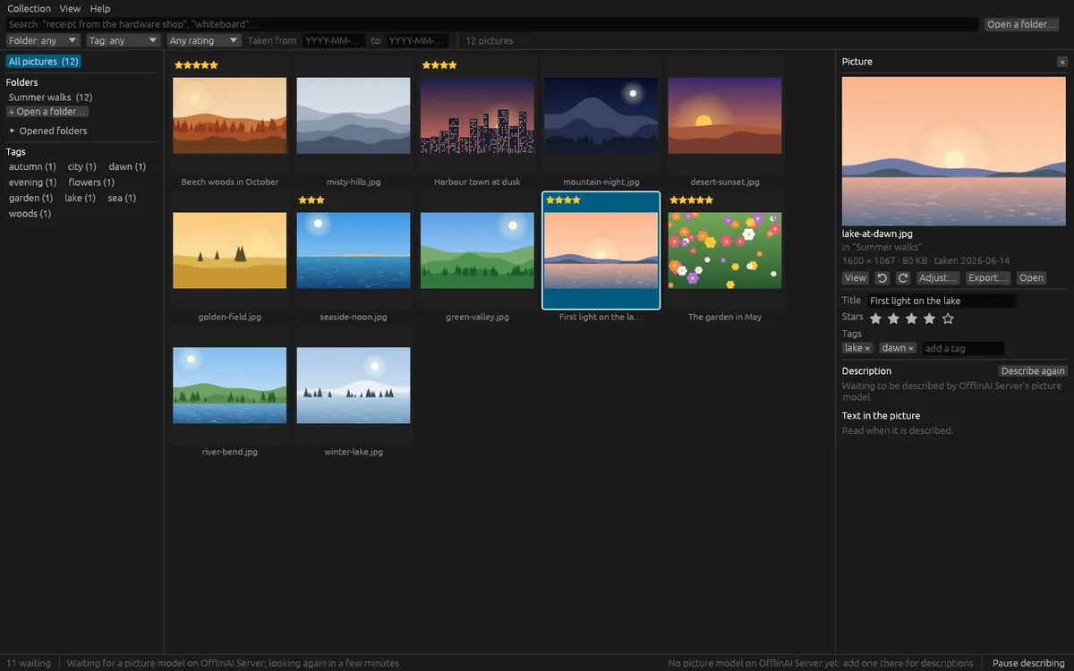
Task: Filter by the autumn tag
Action: tap(32, 166)
